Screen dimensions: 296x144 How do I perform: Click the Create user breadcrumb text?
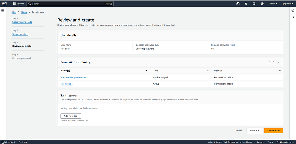tap(38, 12)
